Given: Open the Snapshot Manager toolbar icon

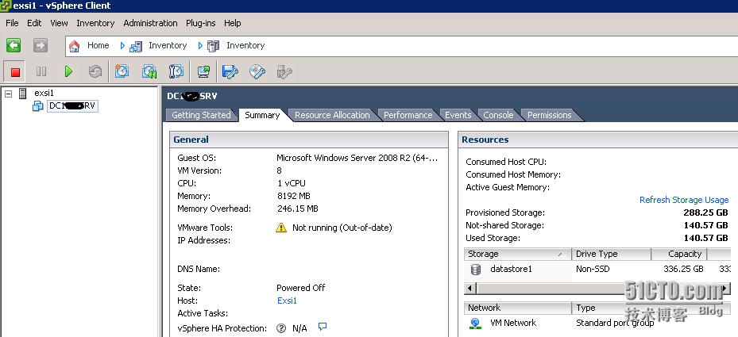Looking at the screenshot, I should tap(176, 71).
